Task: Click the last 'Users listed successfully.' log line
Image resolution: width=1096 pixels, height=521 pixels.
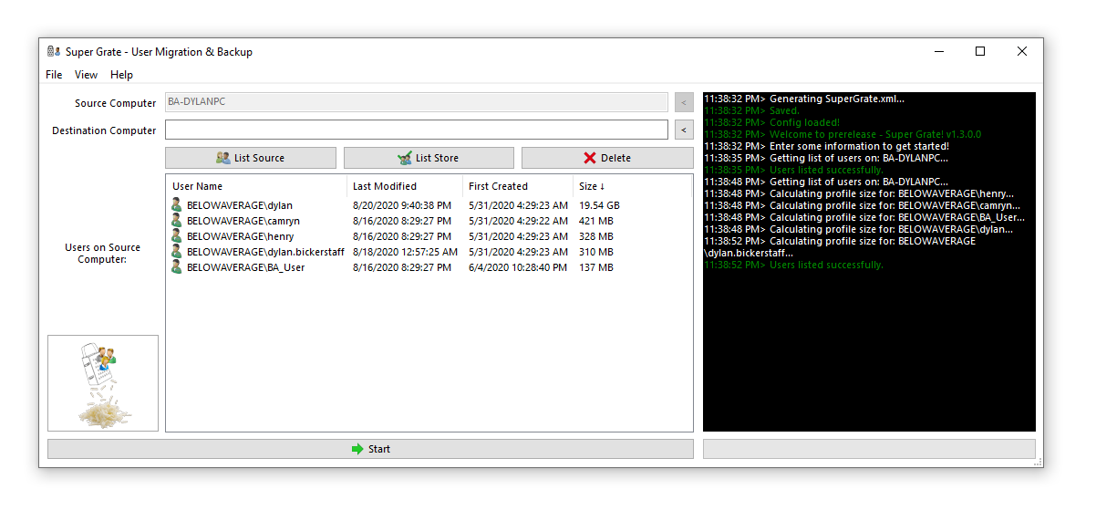Action: [x=793, y=265]
